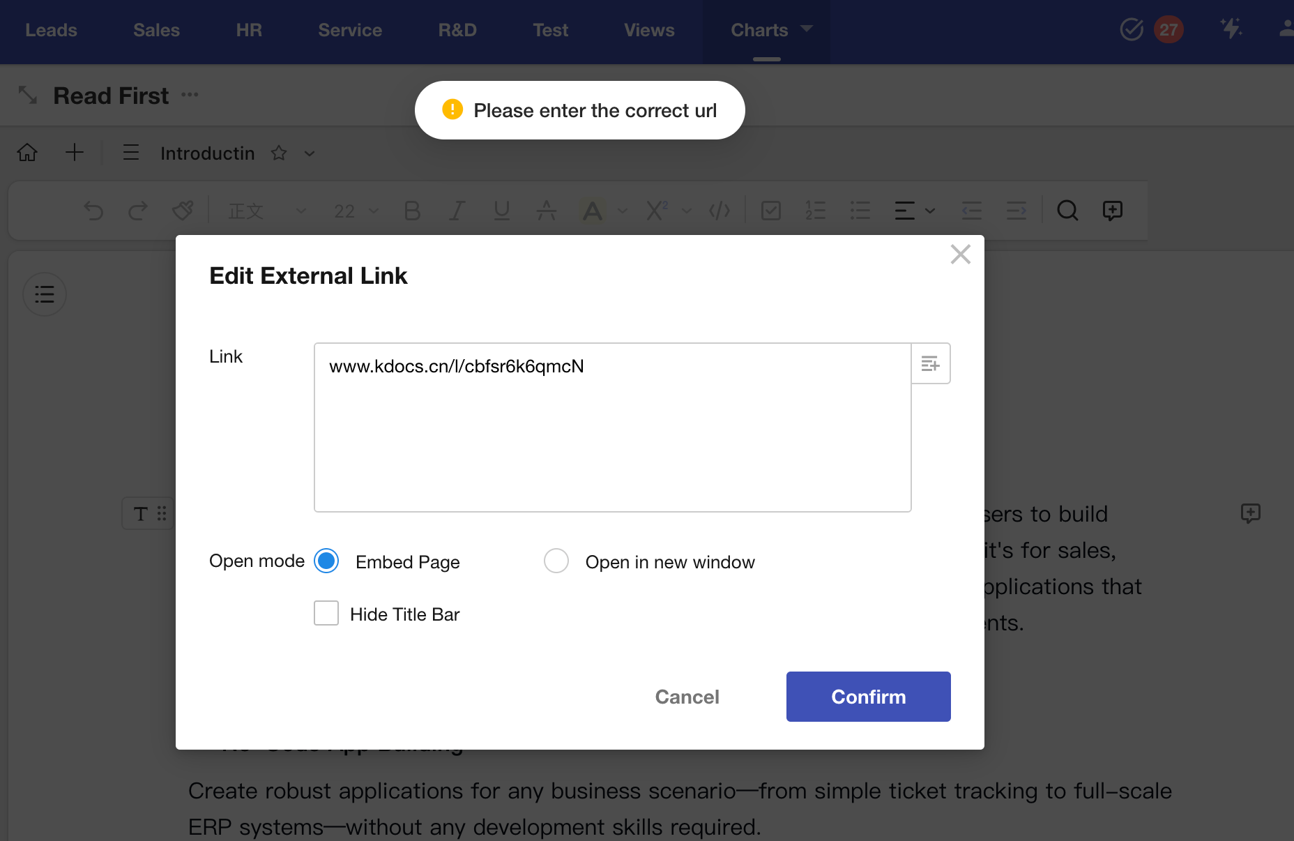Open the Service tab
The height and width of the screenshot is (841, 1294).
(x=350, y=30)
